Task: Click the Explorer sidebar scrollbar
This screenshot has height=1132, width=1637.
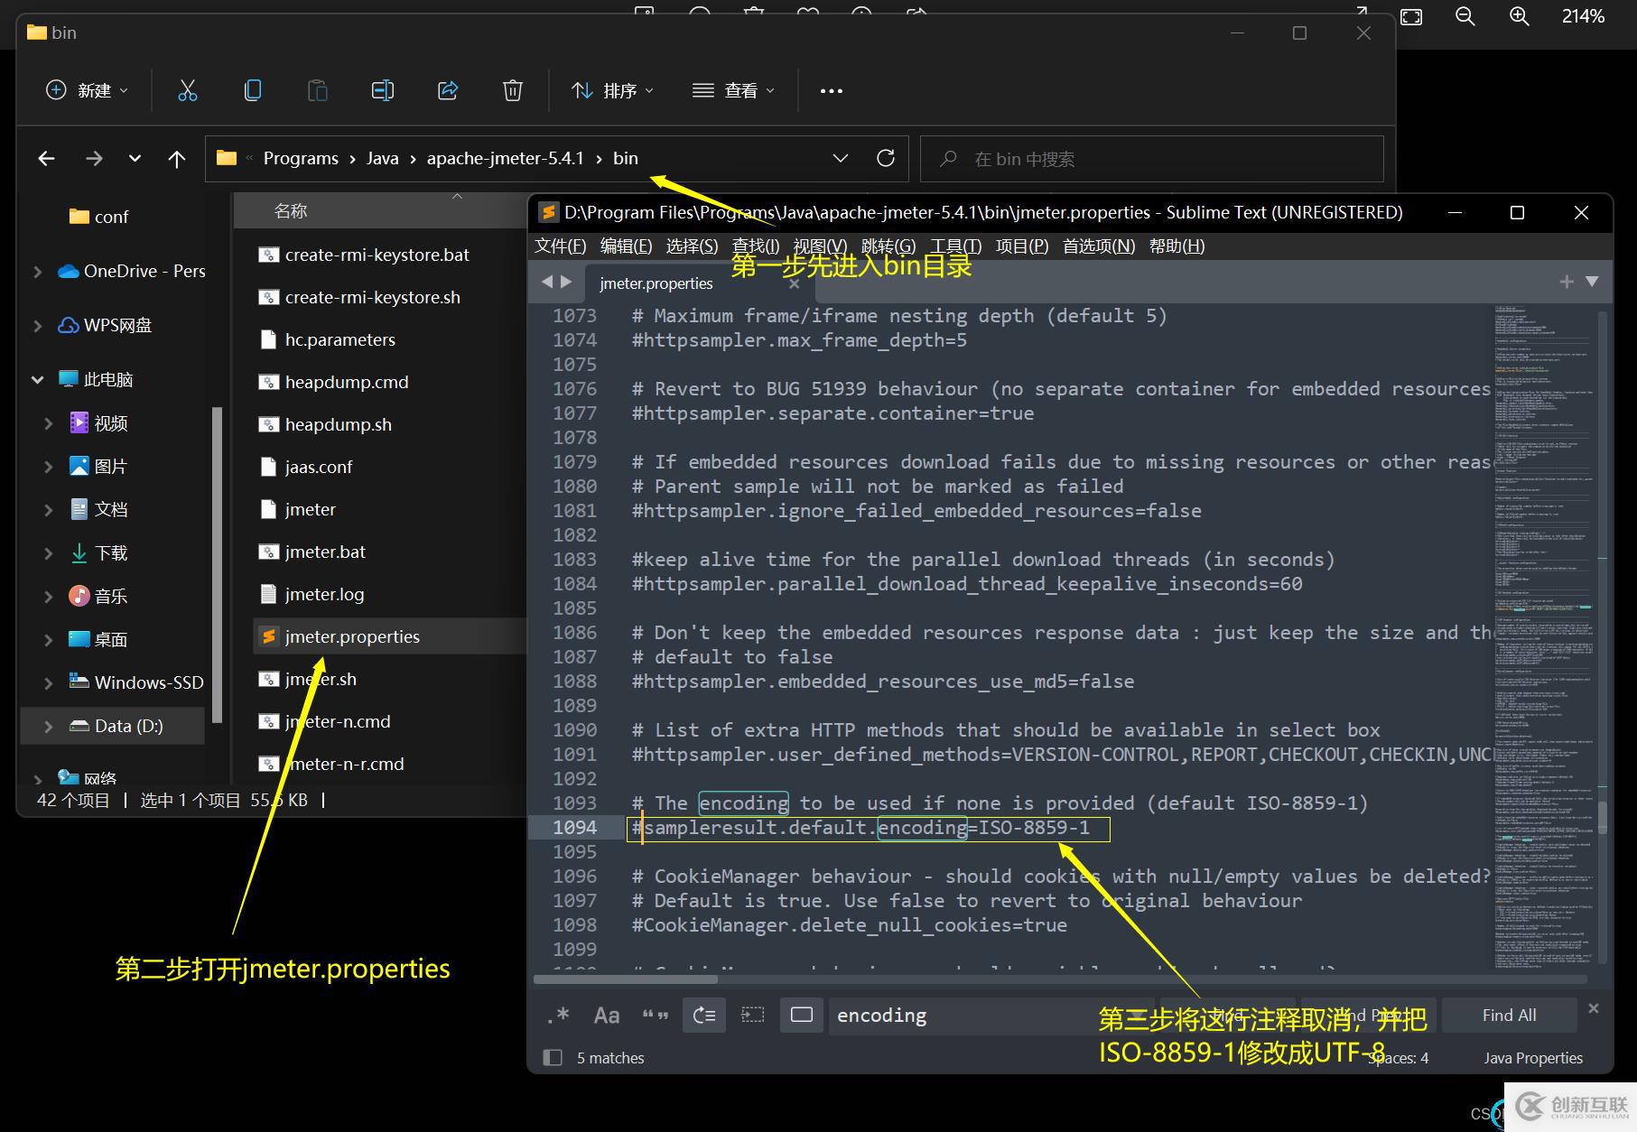Action: pyautogui.click(x=217, y=564)
